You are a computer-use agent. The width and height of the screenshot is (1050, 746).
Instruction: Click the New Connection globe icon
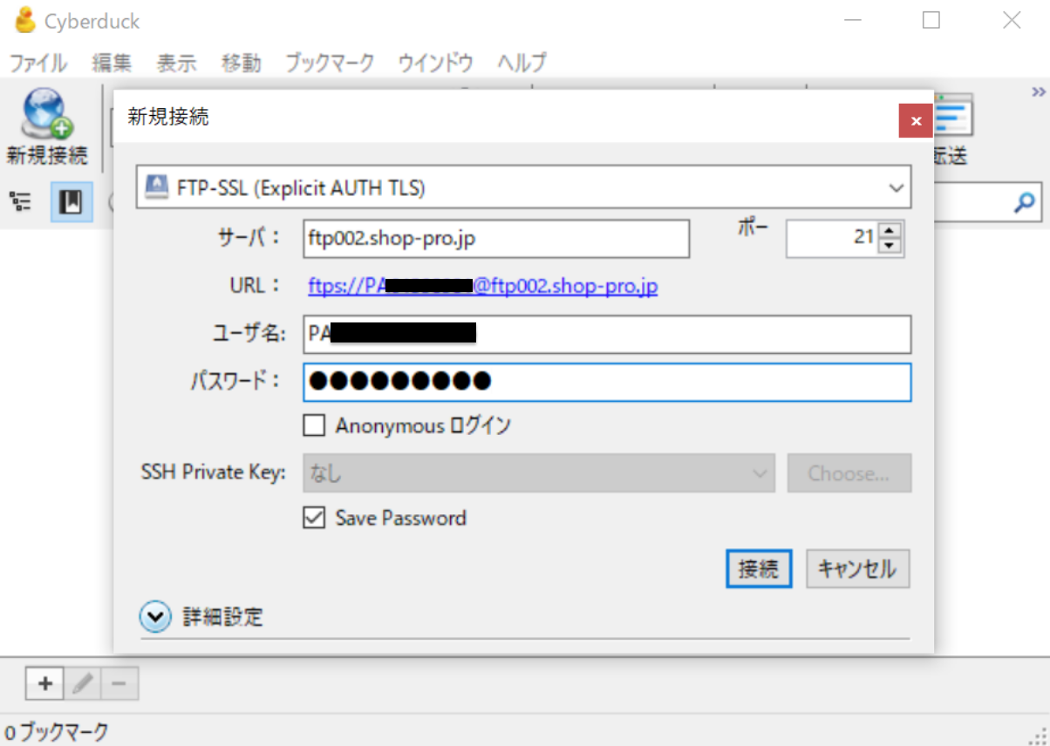(47, 115)
